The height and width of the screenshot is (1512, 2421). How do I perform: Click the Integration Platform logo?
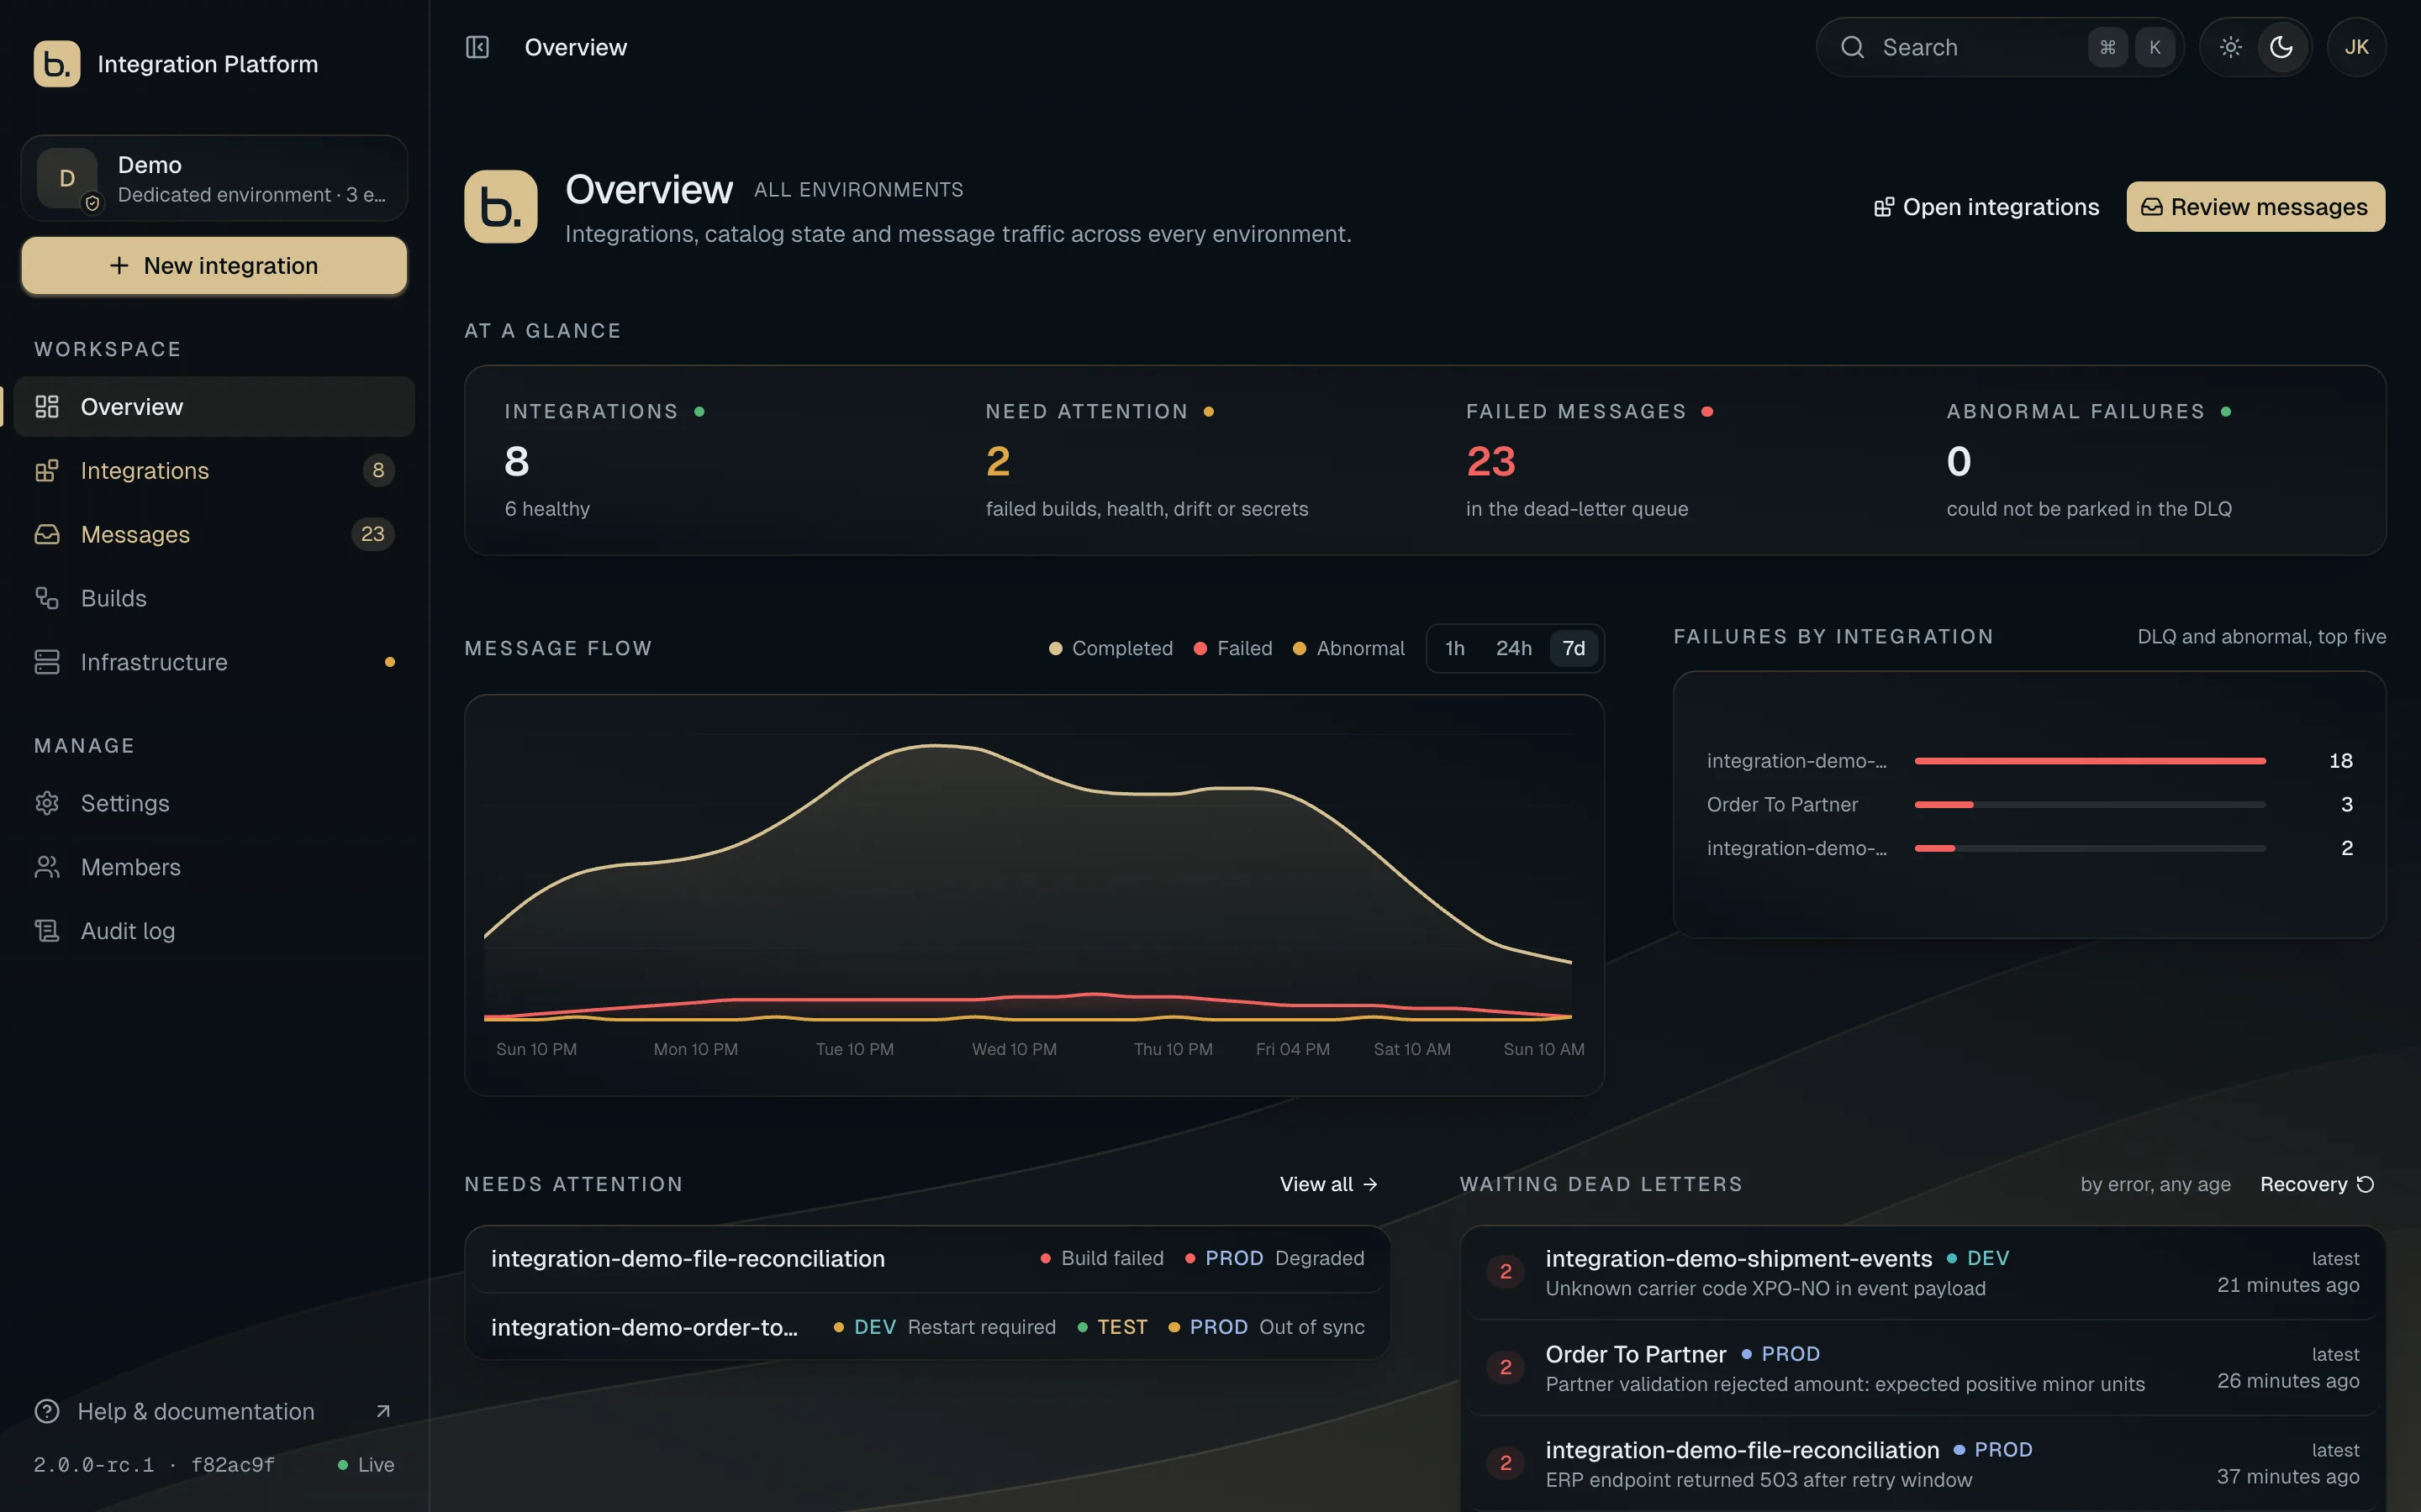(x=57, y=64)
